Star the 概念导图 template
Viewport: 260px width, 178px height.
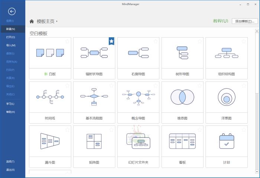pyautogui.click(x=156, y=85)
